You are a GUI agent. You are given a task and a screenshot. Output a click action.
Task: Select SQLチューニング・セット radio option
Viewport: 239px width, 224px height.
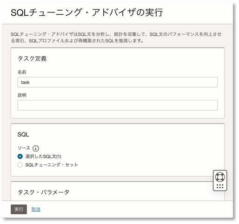tap(20, 165)
